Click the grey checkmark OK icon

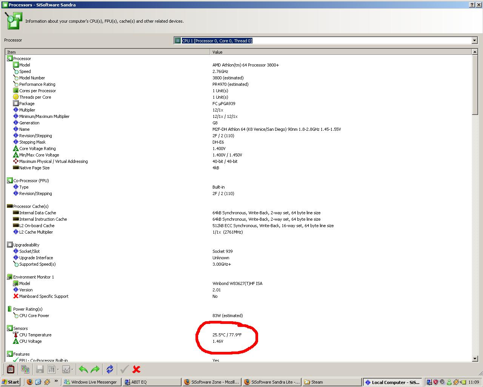(124, 369)
